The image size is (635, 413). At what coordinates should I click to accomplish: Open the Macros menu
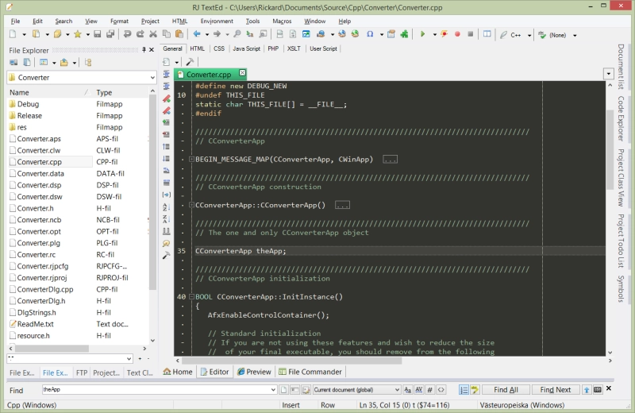tap(282, 21)
